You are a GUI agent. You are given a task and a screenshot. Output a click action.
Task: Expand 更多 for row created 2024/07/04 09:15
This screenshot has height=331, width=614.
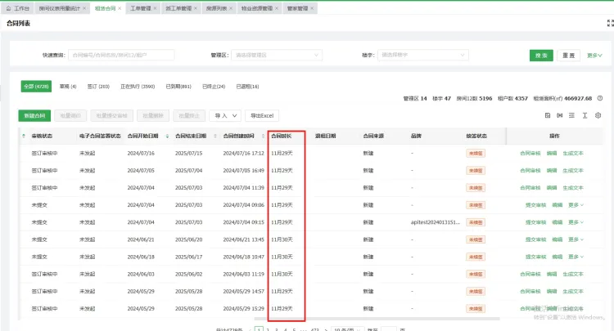pyautogui.click(x=576, y=222)
